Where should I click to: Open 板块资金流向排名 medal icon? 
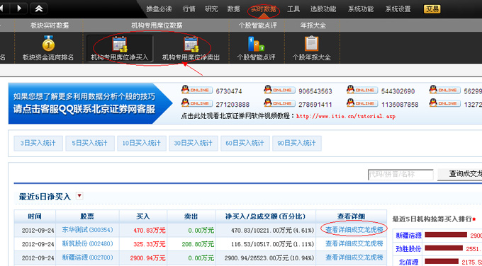point(48,43)
